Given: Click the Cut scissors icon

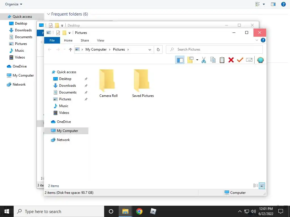Looking at the screenshot, I should coord(204,60).
